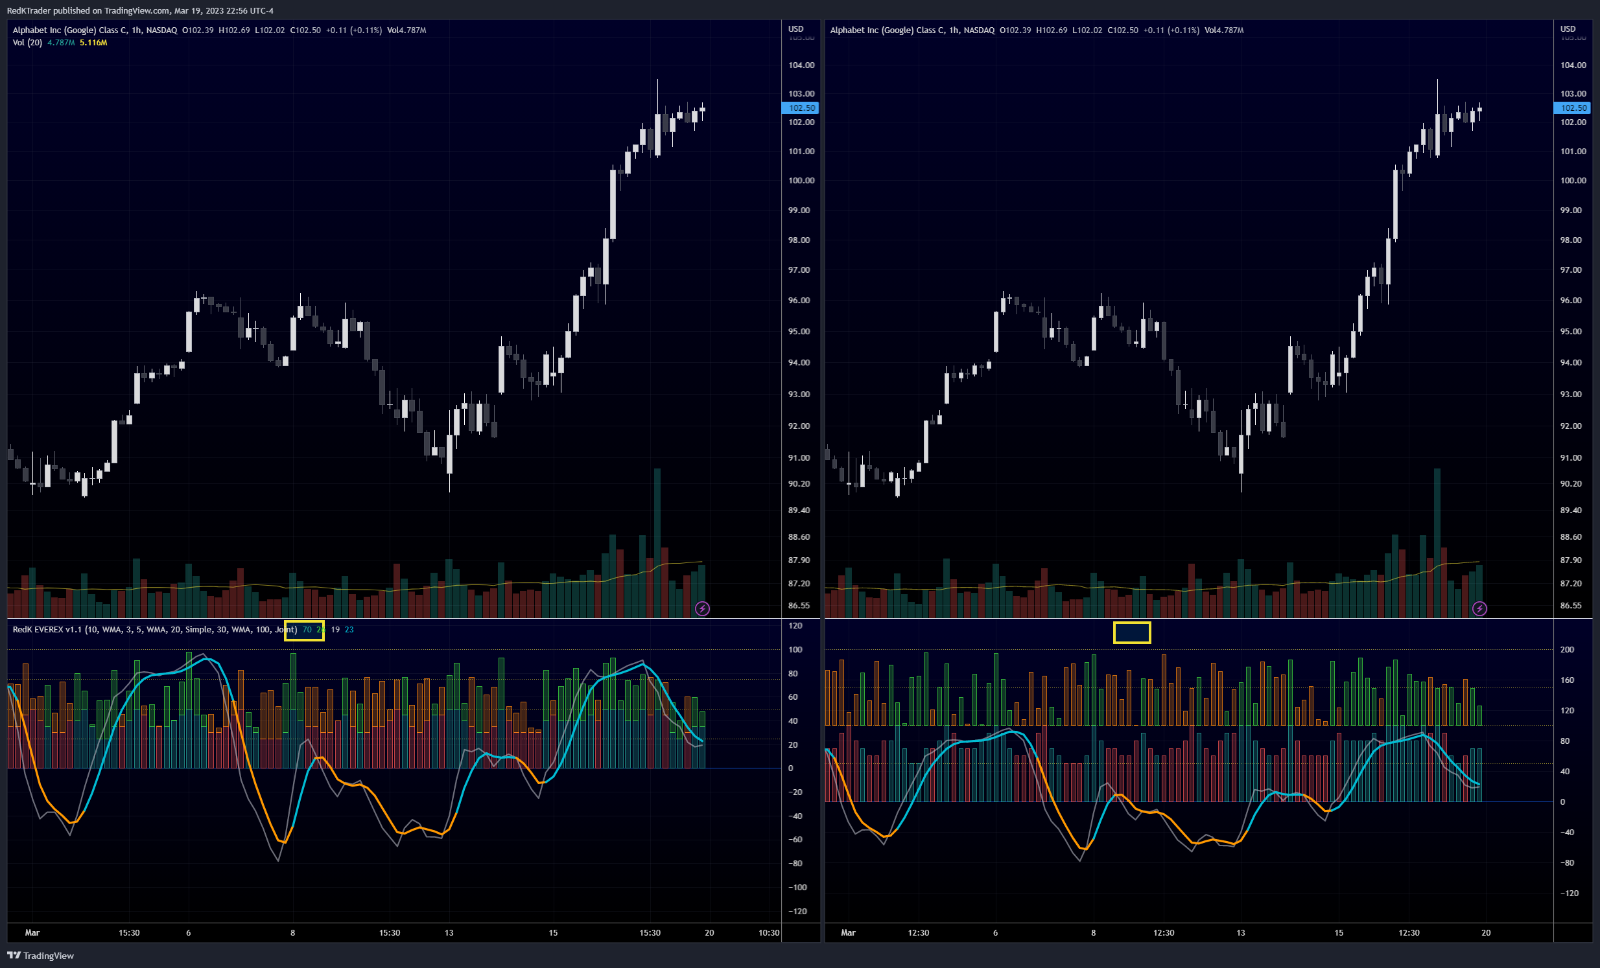This screenshot has width=1600, height=968.
Task: Click the 86.55 price label on right chart
Action: click(x=1571, y=605)
